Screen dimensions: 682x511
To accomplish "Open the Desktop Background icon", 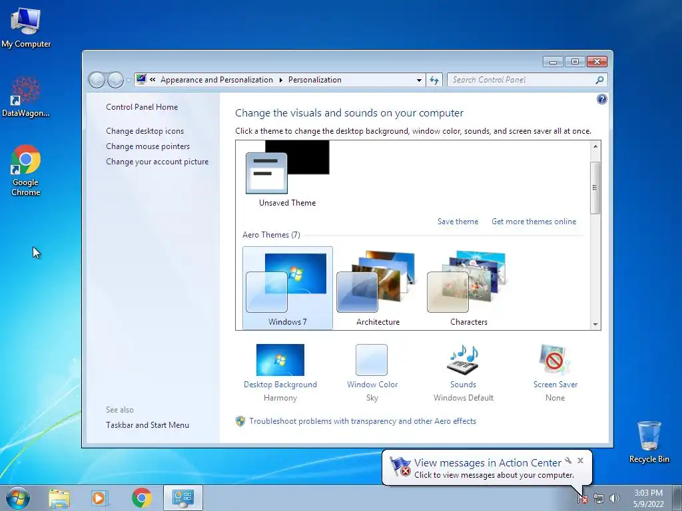I will 280,360.
